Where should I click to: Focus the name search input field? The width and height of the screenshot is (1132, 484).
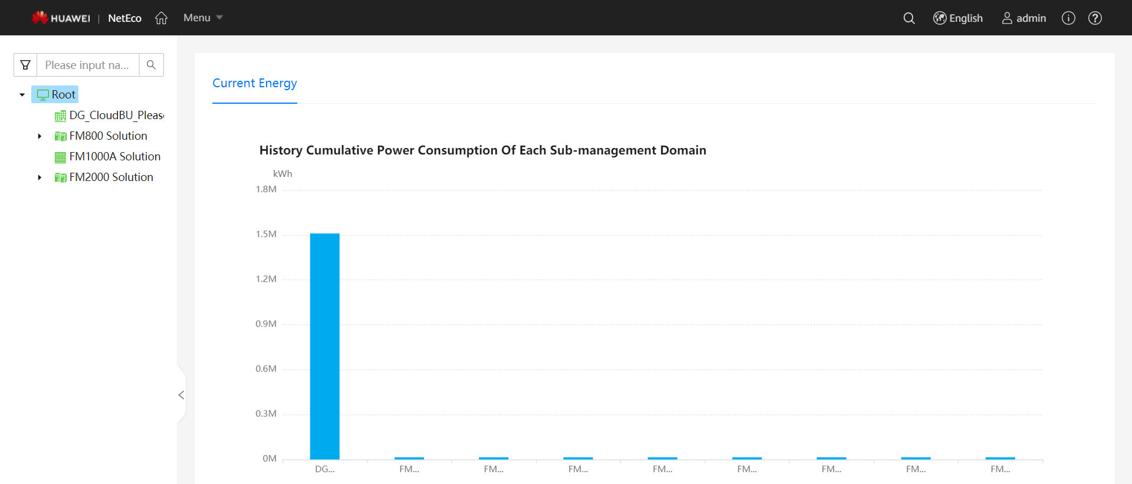point(87,65)
